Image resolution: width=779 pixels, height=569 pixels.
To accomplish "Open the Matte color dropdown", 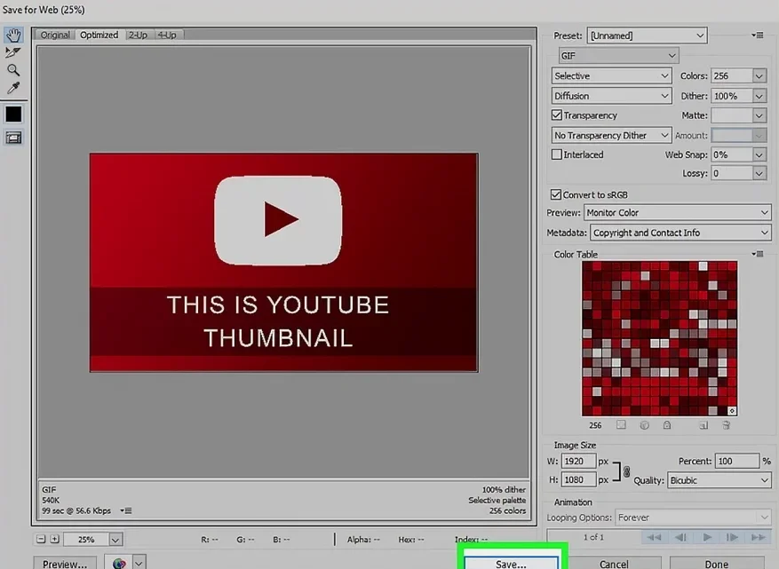I will (759, 115).
